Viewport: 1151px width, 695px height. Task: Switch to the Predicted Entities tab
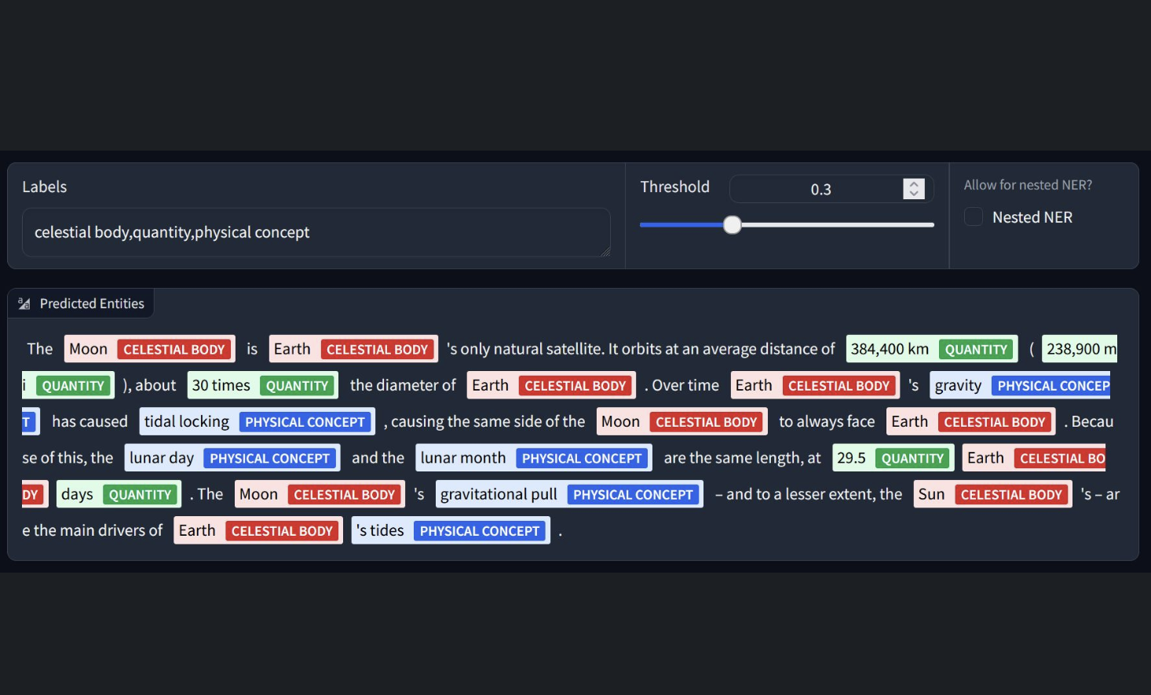pos(81,303)
